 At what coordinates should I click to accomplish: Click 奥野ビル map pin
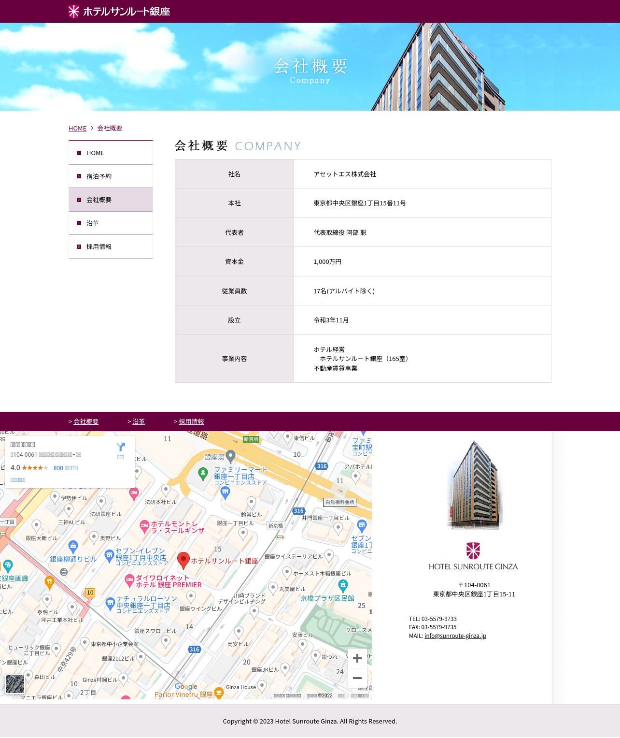point(94,537)
